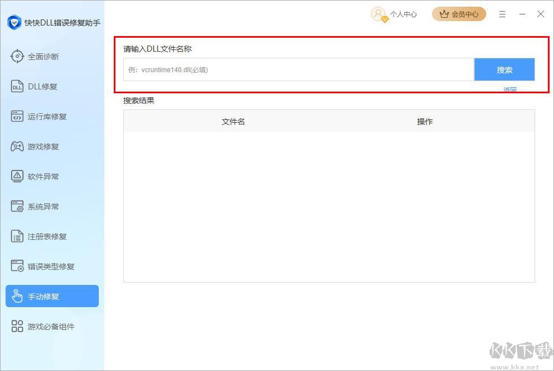Open the hamburger menu at top right
Screen dimensions: 554x371
click(x=502, y=14)
